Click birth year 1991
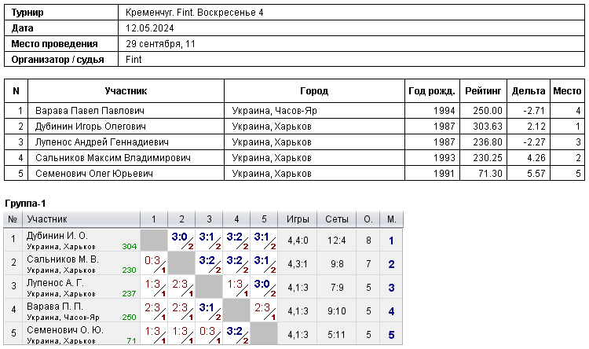The width and height of the screenshot is (589, 349). tap(444, 174)
